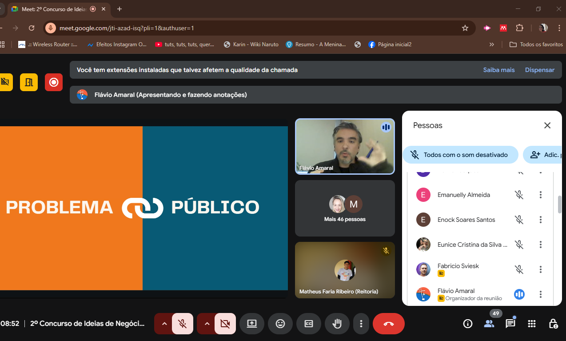Mute Emanuelly Almeida's microphone
The width and height of the screenshot is (566, 341).
click(x=519, y=195)
